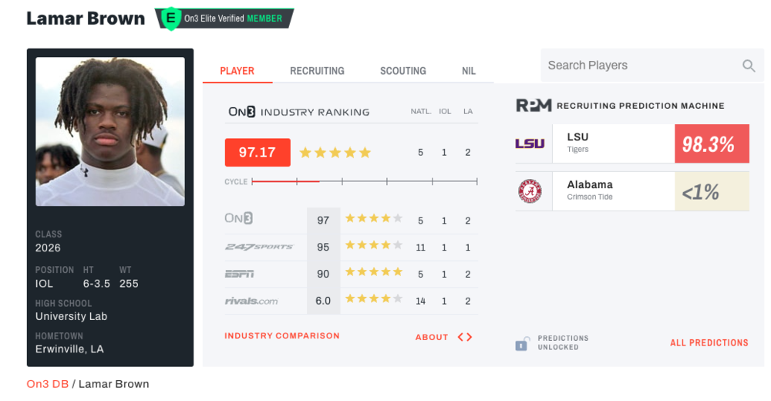Click the search magnifying glass icon
The image size is (771, 401).
tap(749, 66)
